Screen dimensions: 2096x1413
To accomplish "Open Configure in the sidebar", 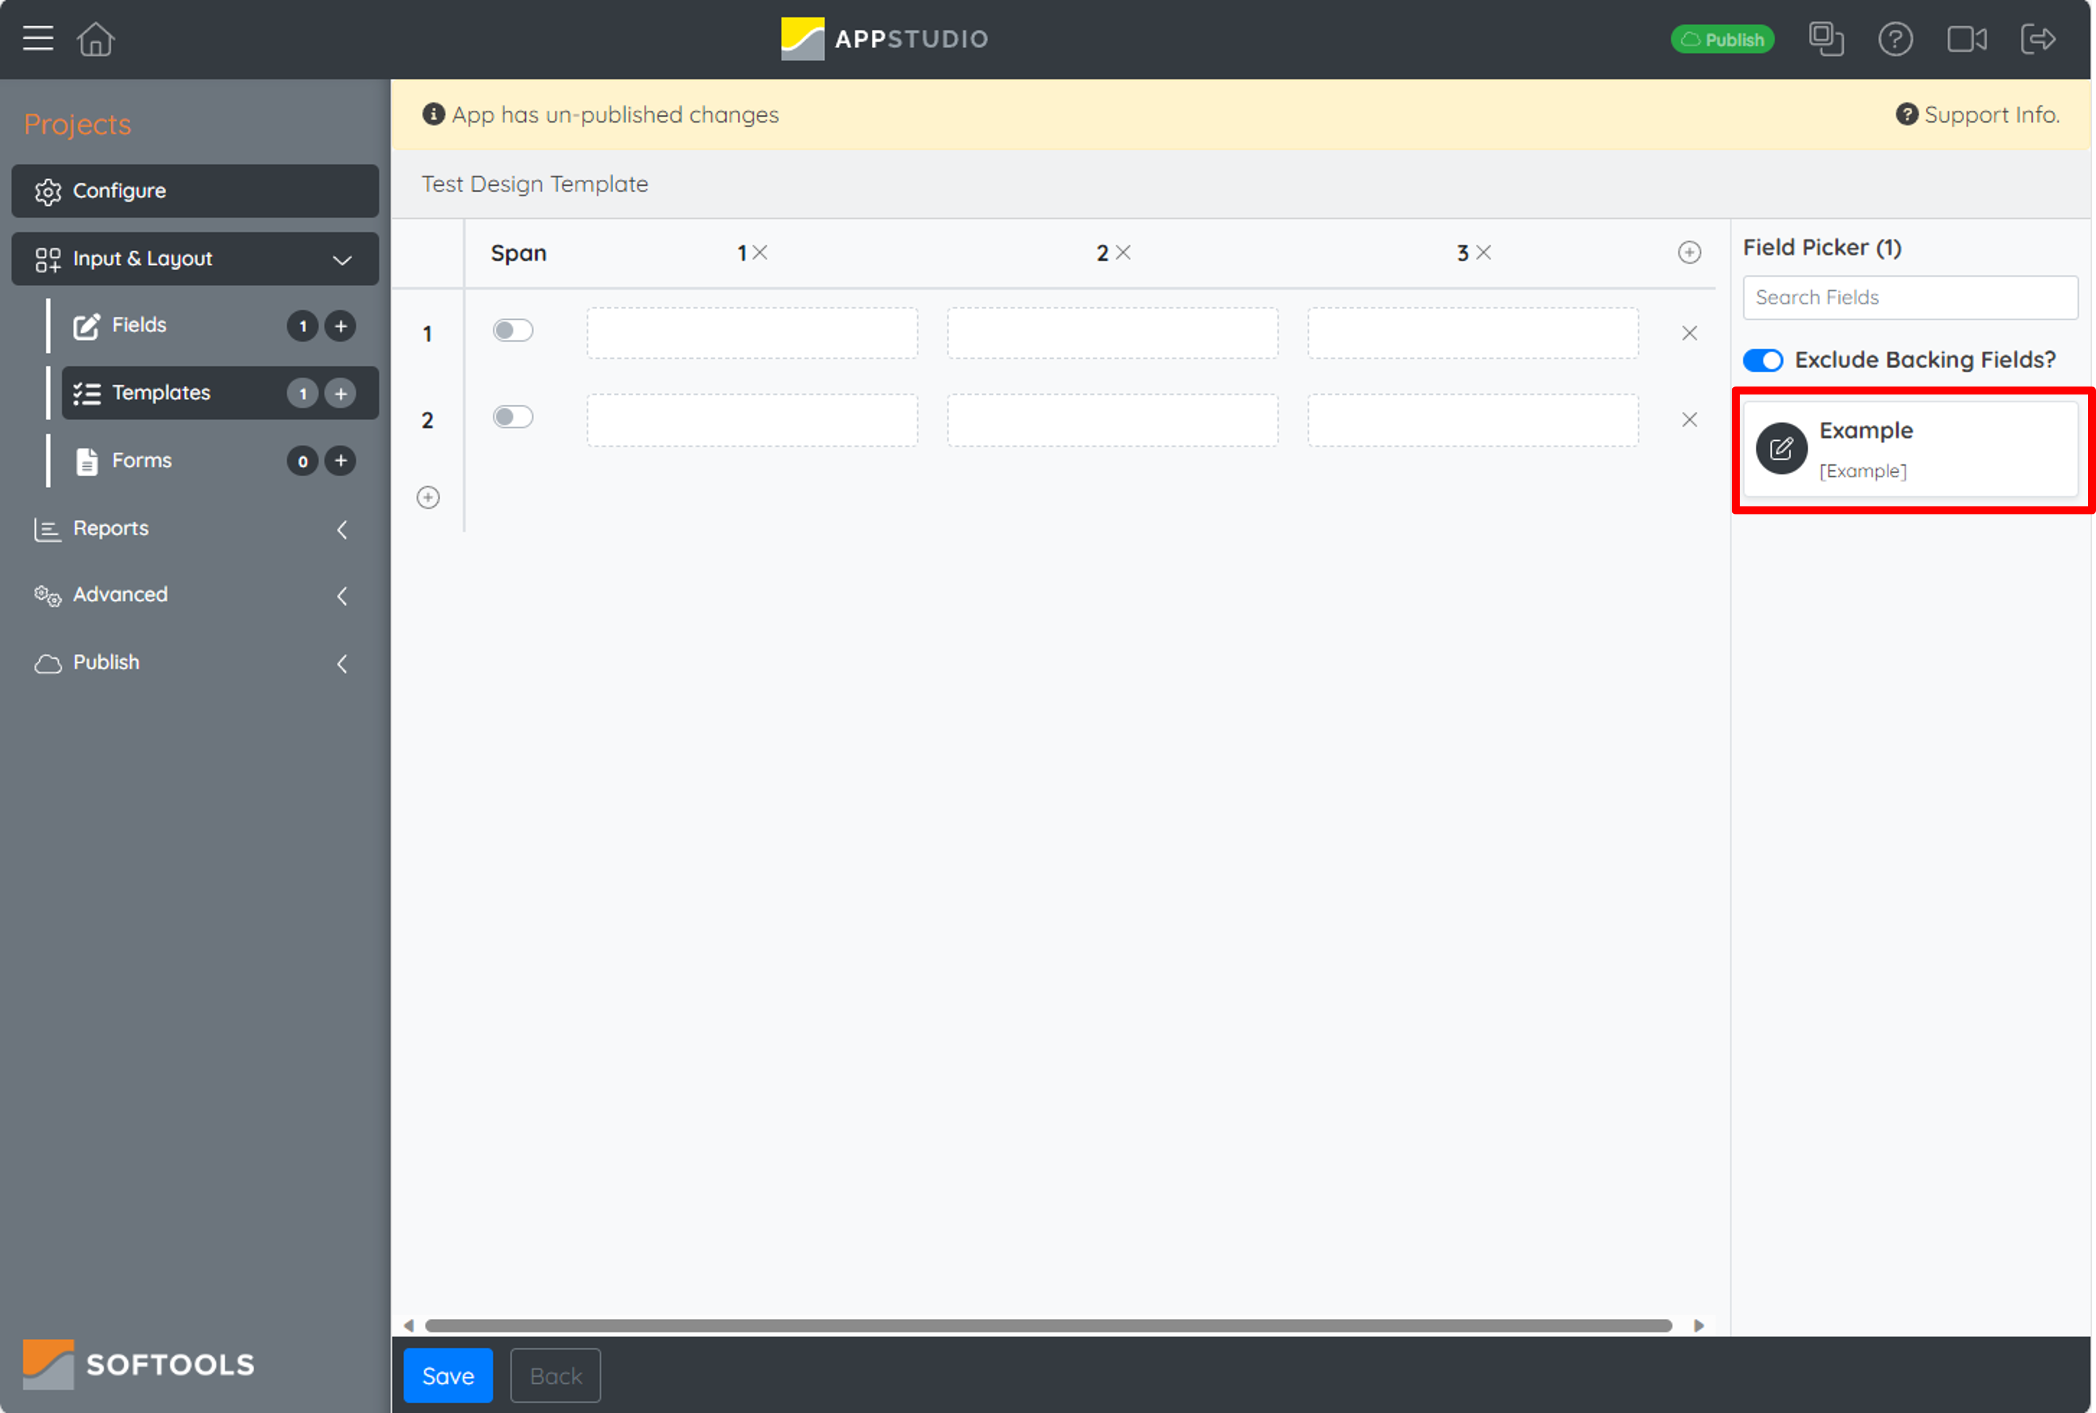I will point(195,191).
